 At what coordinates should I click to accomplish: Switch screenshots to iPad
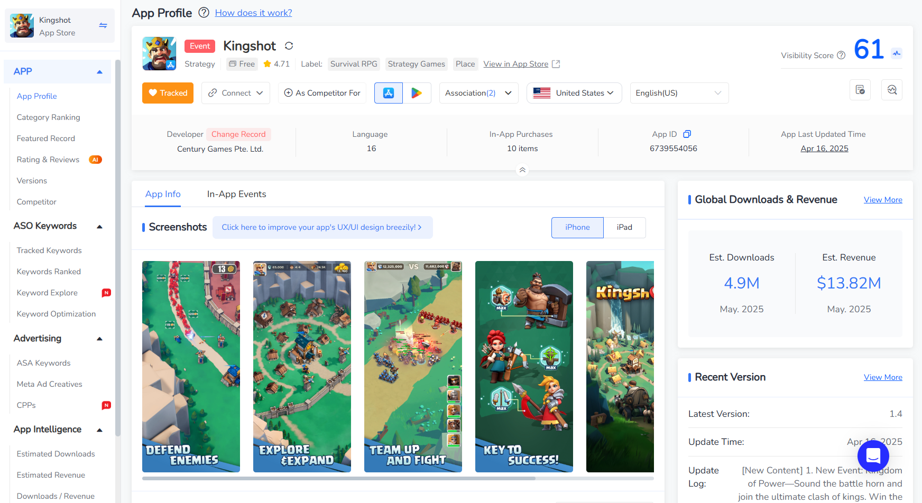(624, 227)
